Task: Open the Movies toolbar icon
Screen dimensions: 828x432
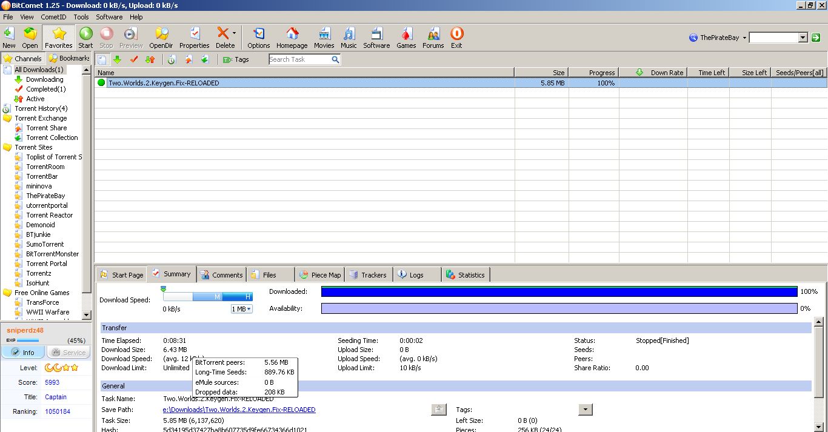Action: 324,37
